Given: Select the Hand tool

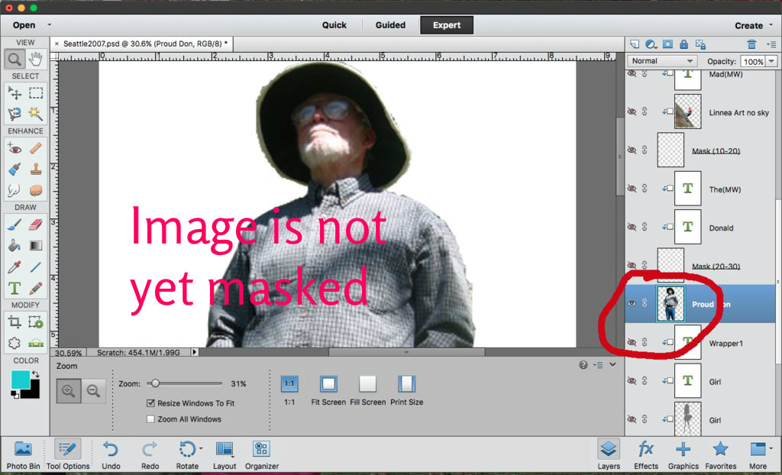Looking at the screenshot, I should pyautogui.click(x=35, y=60).
